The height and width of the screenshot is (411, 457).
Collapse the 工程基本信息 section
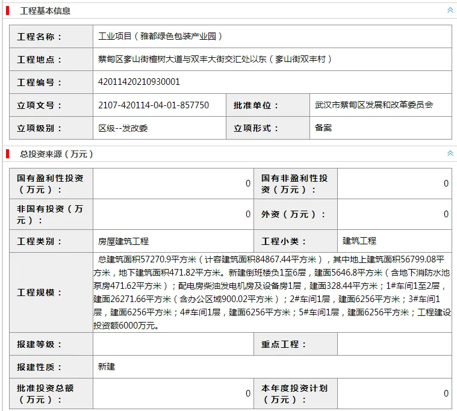point(450,10)
